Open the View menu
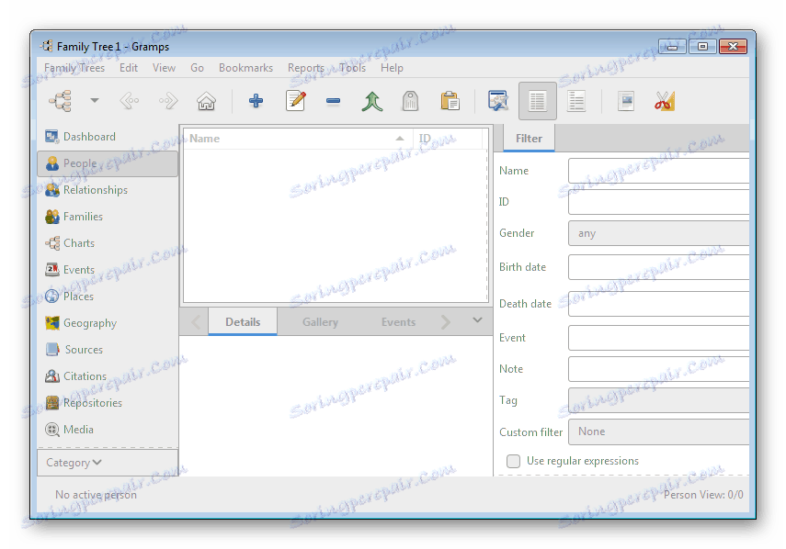 [x=164, y=68]
